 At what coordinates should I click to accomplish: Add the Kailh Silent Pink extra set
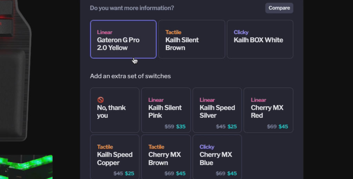click(166, 110)
